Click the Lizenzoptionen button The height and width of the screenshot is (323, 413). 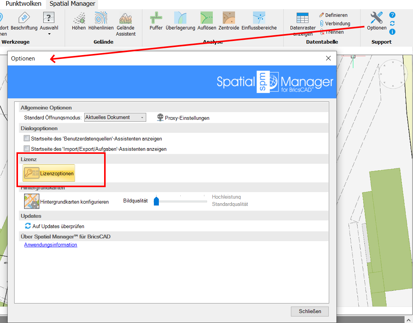pos(49,173)
